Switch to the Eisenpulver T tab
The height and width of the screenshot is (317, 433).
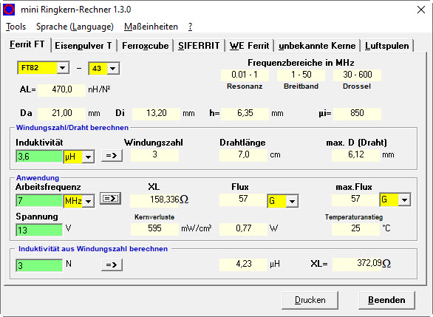[x=83, y=46]
